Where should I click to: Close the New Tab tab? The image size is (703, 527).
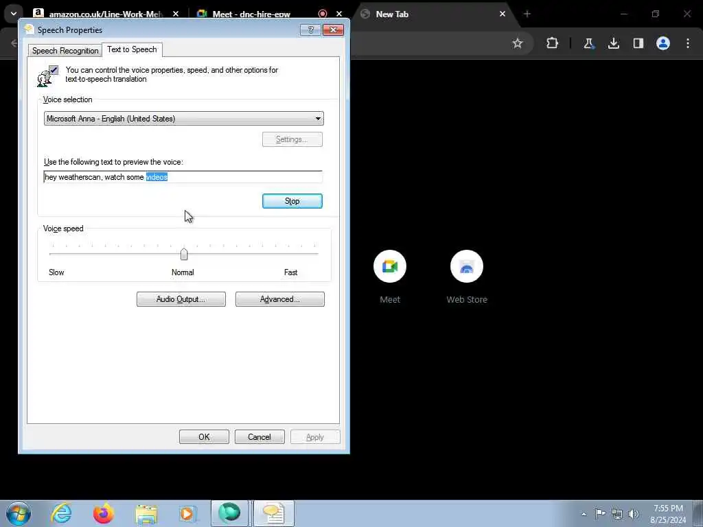[x=503, y=14]
